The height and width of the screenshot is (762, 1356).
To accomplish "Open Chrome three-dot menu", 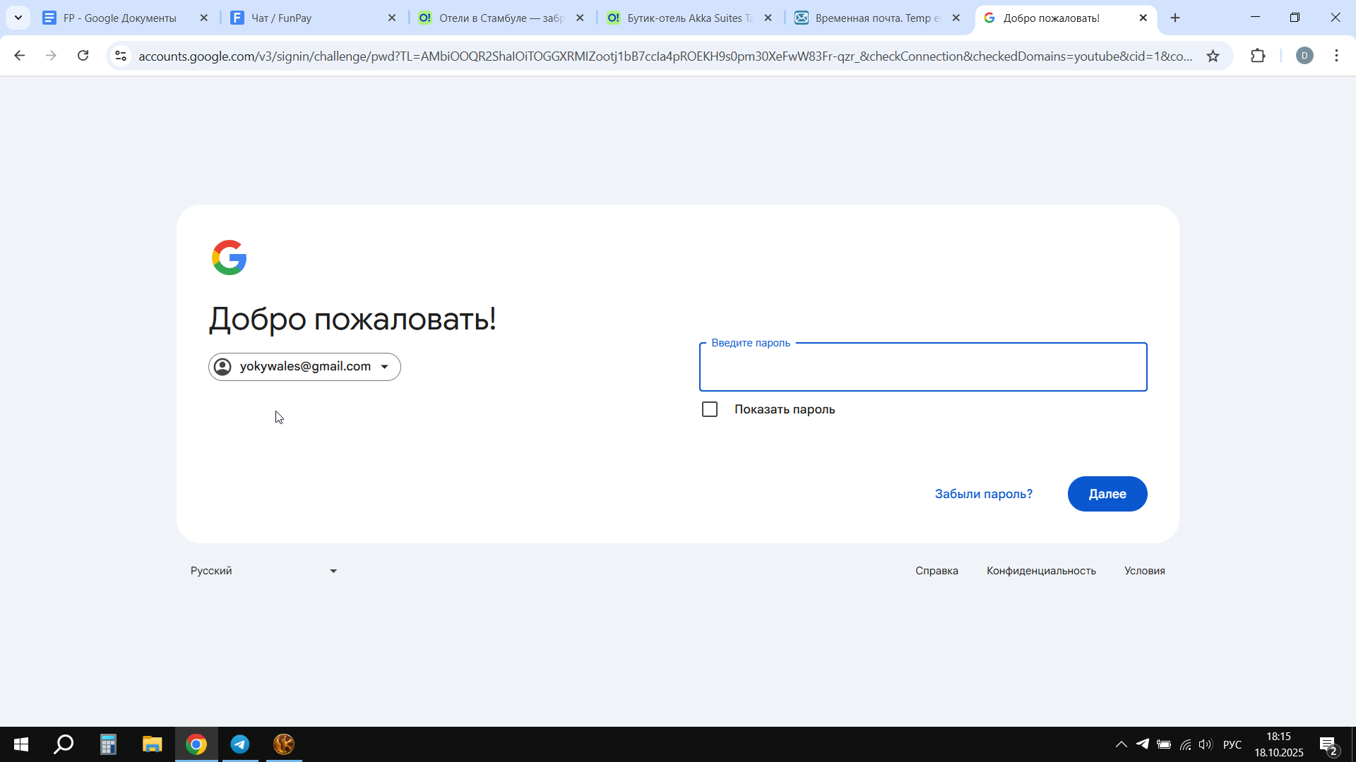I will pos(1336,56).
